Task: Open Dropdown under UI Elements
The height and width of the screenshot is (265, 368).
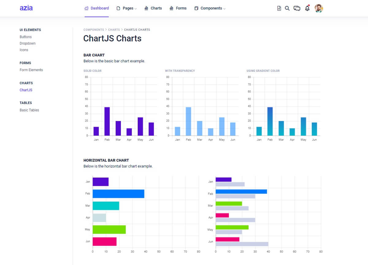Action: point(28,43)
